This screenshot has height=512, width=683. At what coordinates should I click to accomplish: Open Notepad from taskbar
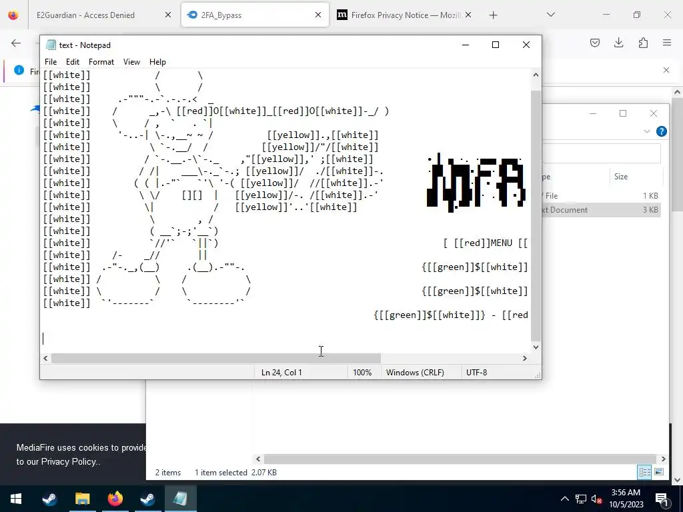(180, 499)
